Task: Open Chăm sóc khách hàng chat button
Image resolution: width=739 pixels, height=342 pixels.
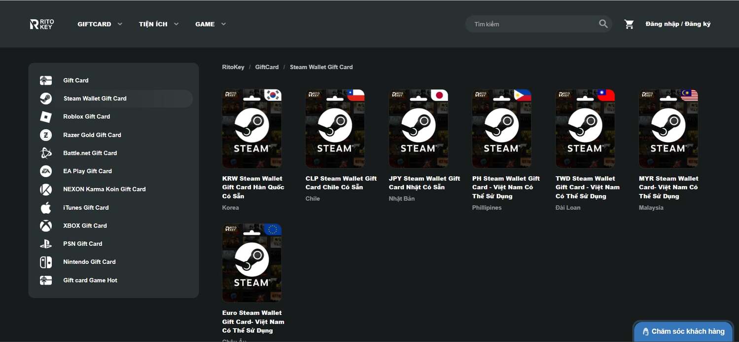Action: point(683,331)
